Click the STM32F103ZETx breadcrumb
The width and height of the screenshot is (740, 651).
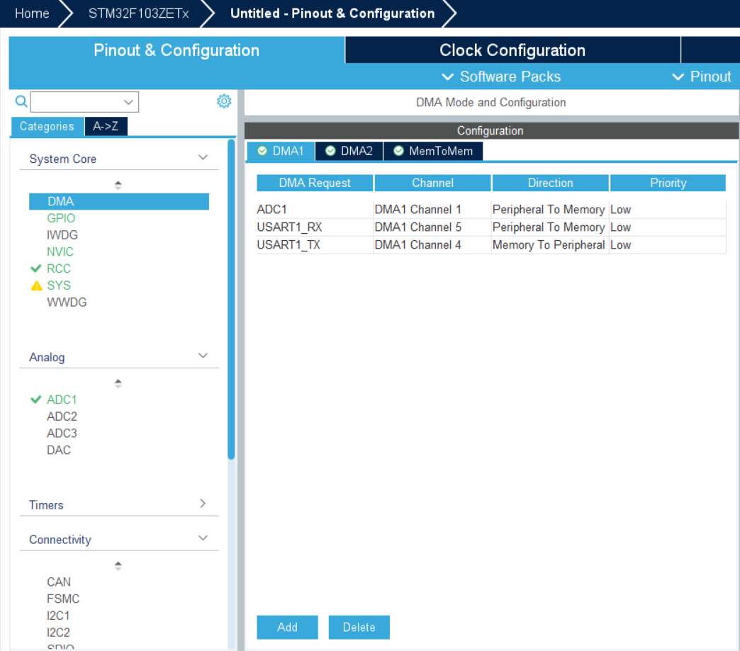click(x=139, y=13)
